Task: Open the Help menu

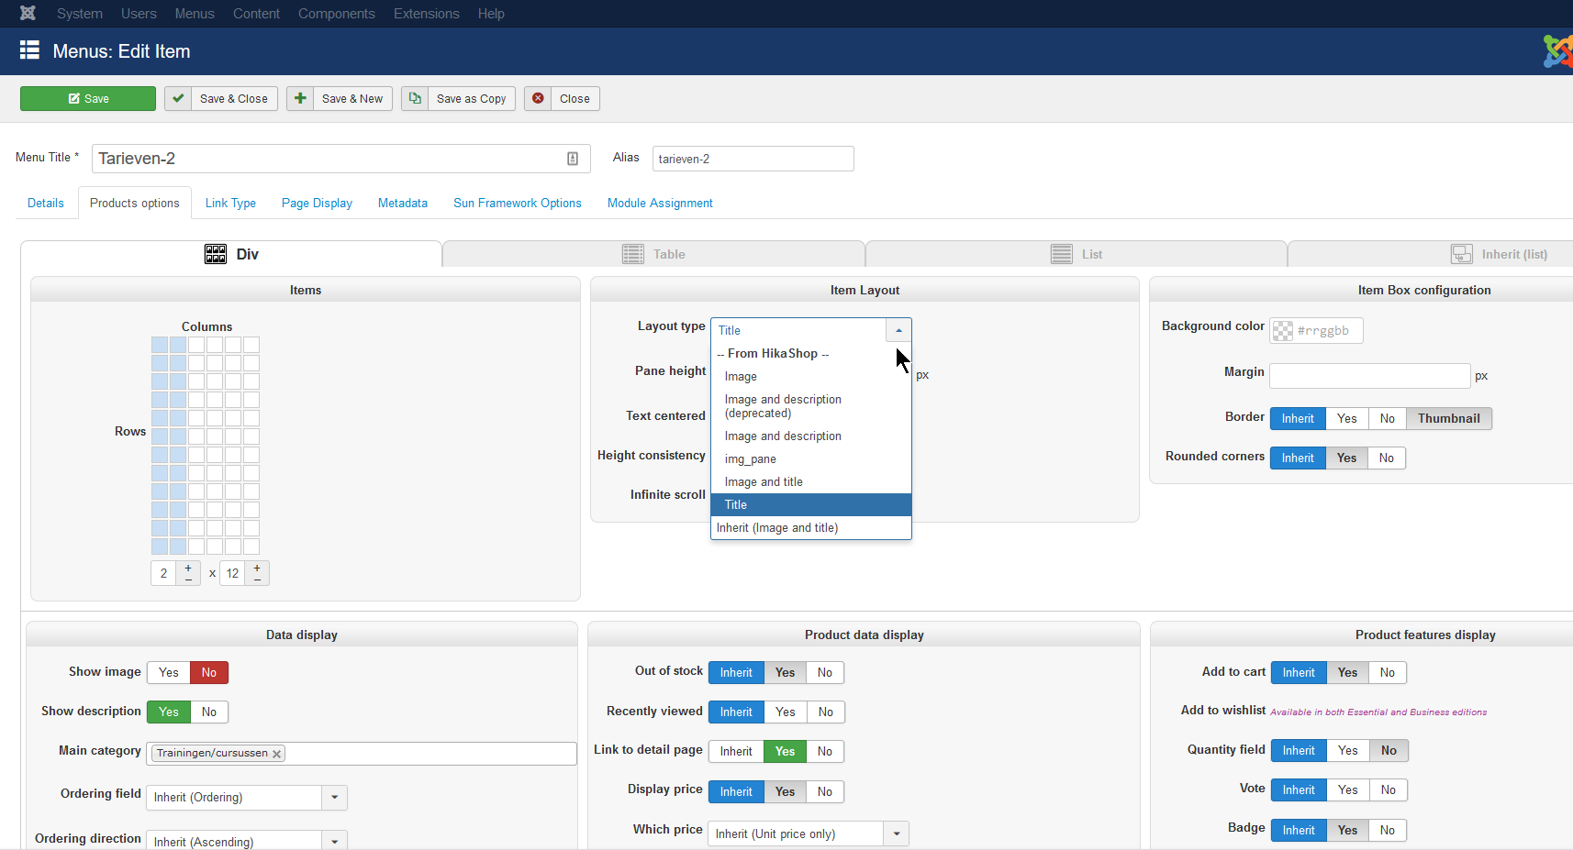Action: pos(491,14)
